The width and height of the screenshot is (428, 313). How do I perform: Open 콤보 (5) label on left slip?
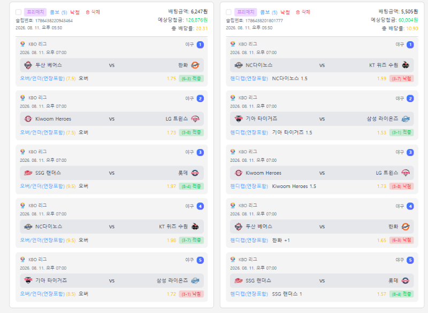pos(58,12)
